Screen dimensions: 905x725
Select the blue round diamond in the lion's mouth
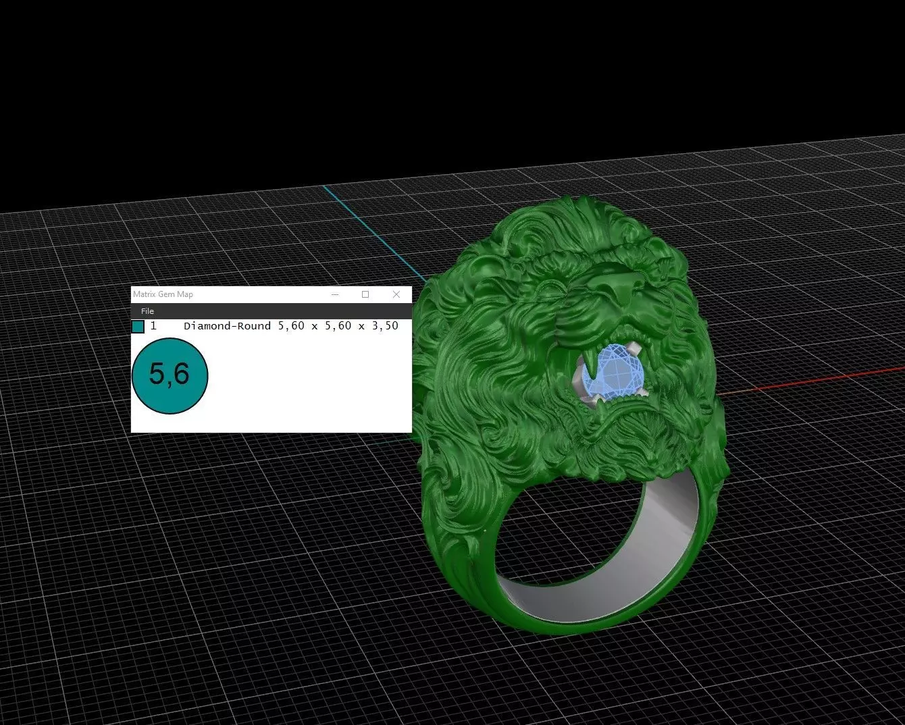[614, 373]
